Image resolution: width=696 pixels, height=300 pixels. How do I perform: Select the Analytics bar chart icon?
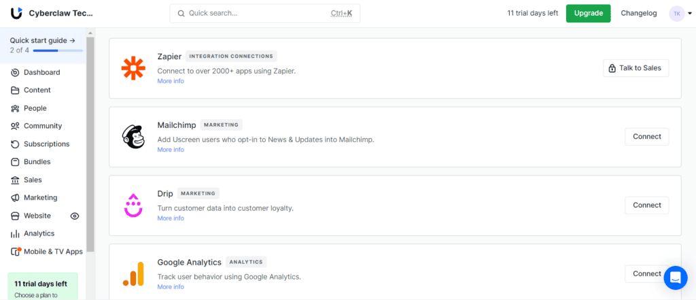click(x=15, y=234)
